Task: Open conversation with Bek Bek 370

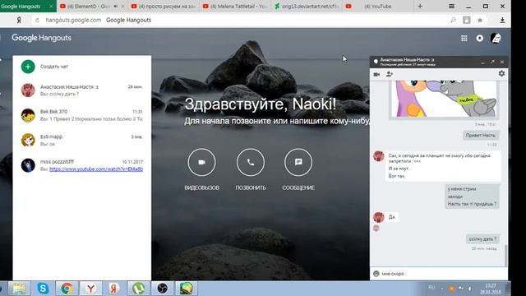Action: [x=82, y=115]
